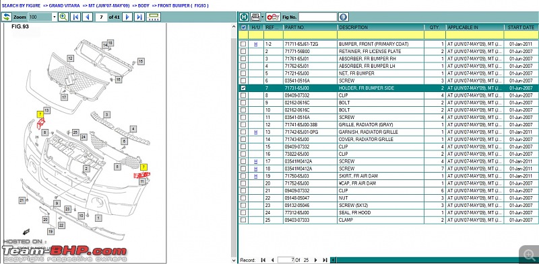This screenshot has width=539, height=264.
Task: Click the H/U column header
Action: point(256,28)
